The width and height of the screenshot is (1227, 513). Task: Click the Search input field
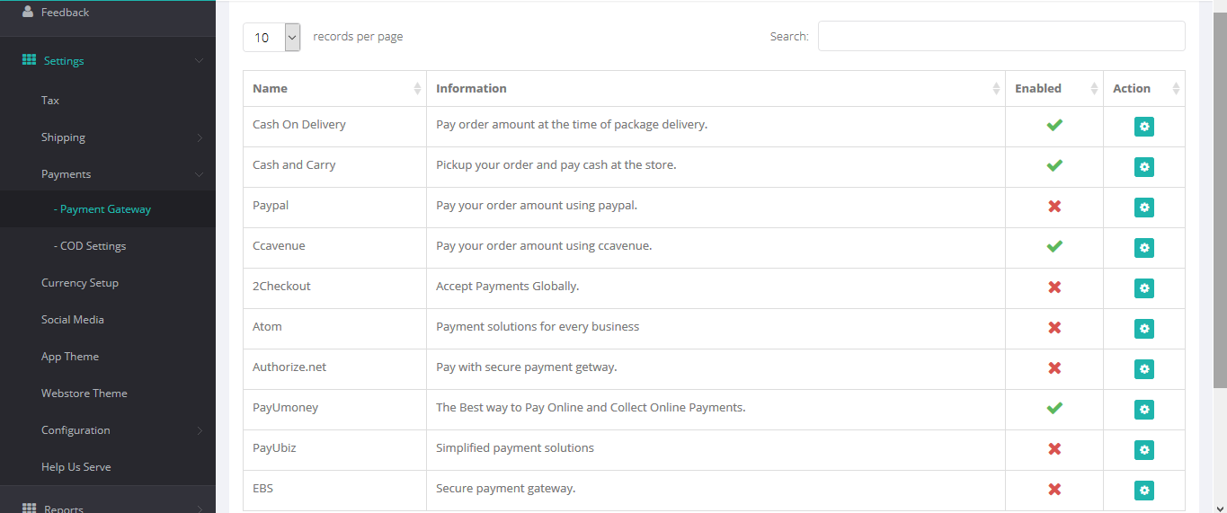(x=1000, y=36)
